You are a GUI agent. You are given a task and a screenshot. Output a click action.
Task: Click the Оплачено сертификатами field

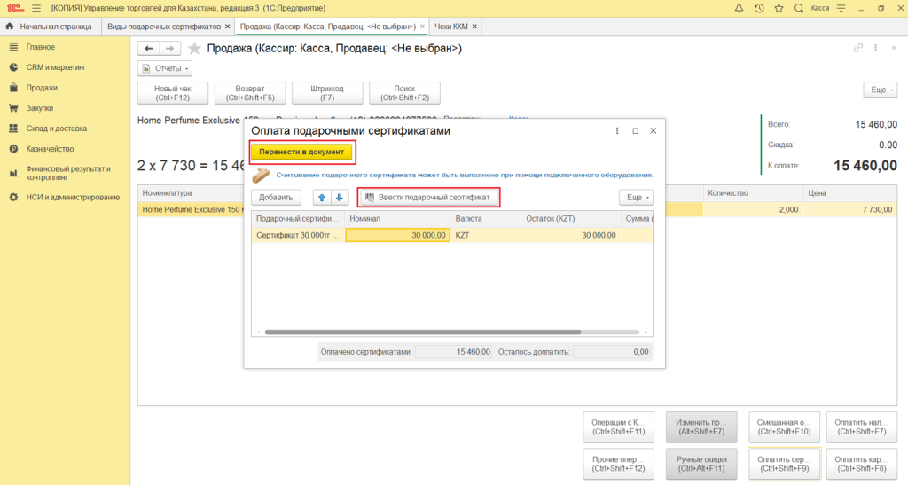pos(453,352)
